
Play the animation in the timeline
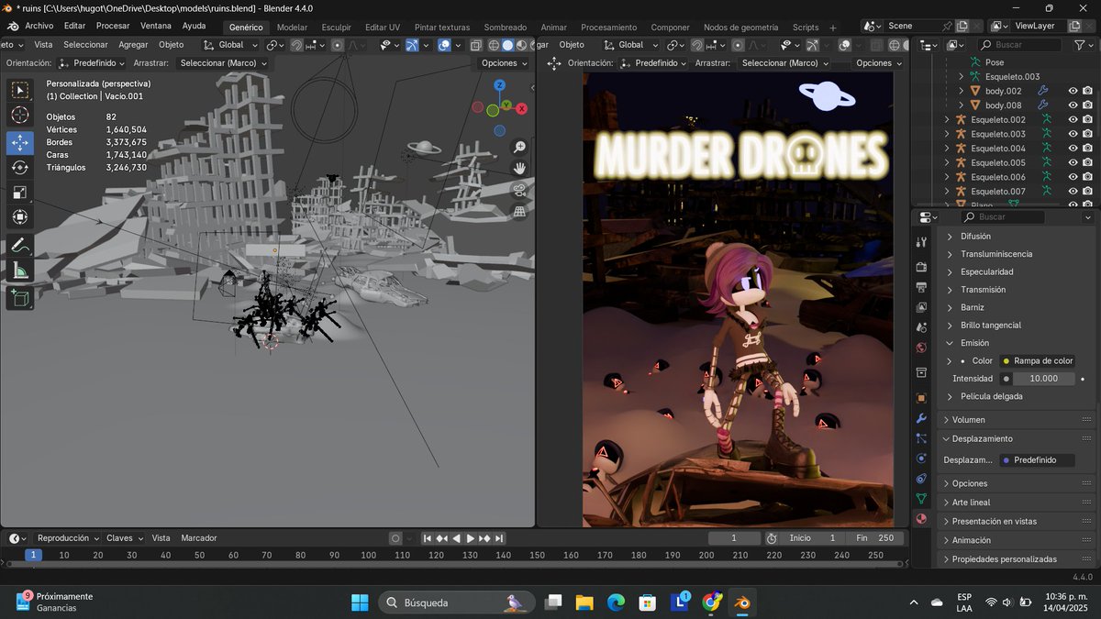coord(471,538)
